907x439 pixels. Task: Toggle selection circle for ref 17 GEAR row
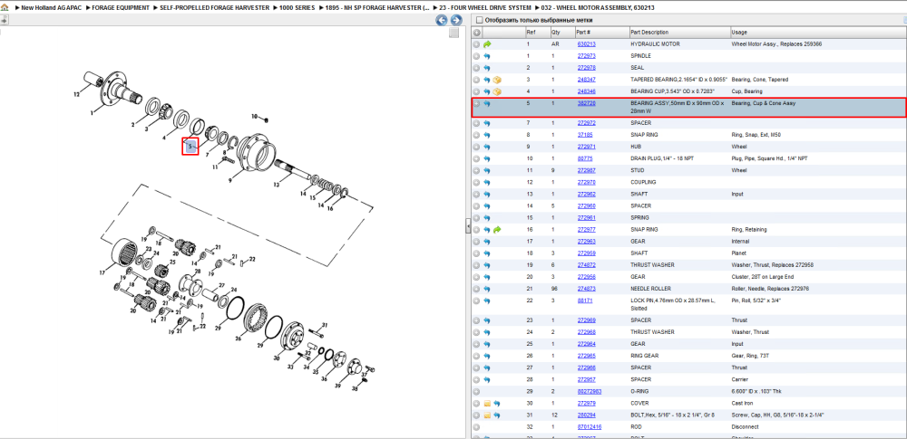[477, 242]
